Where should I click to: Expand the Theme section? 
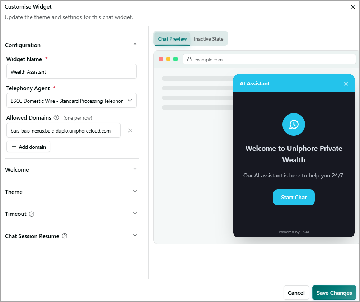(135, 191)
